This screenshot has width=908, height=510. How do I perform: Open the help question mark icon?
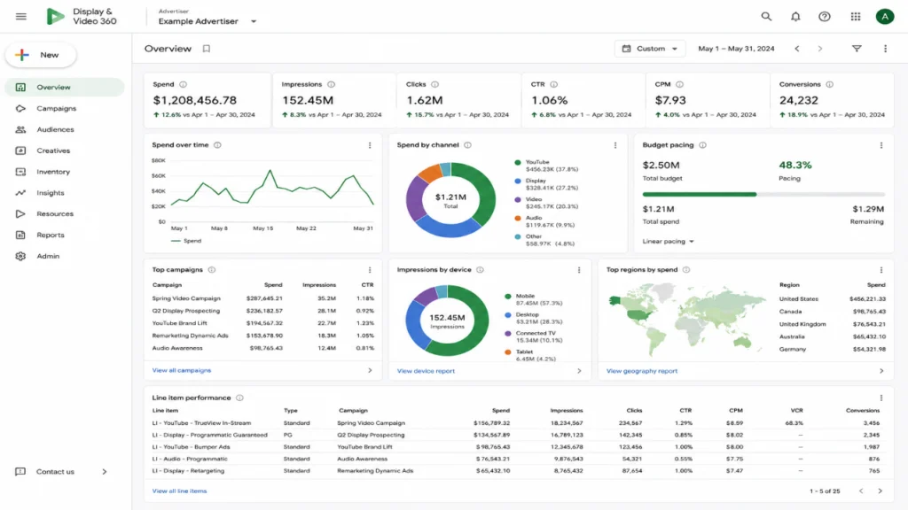825,16
